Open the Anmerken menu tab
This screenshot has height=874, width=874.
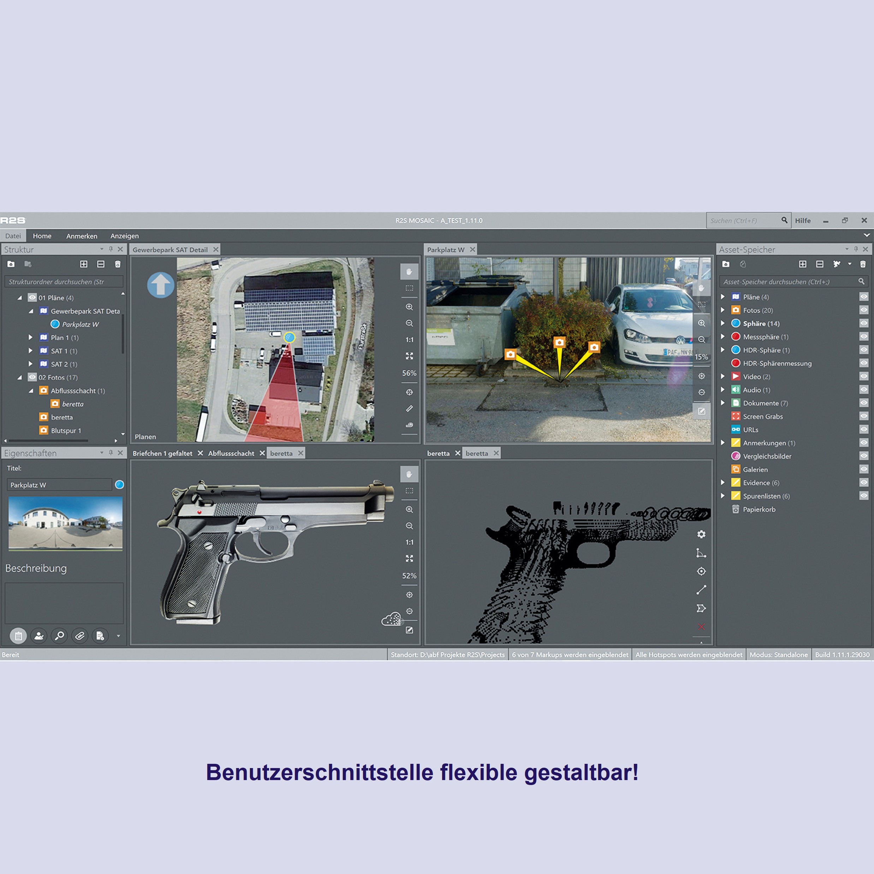[x=82, y=236]
